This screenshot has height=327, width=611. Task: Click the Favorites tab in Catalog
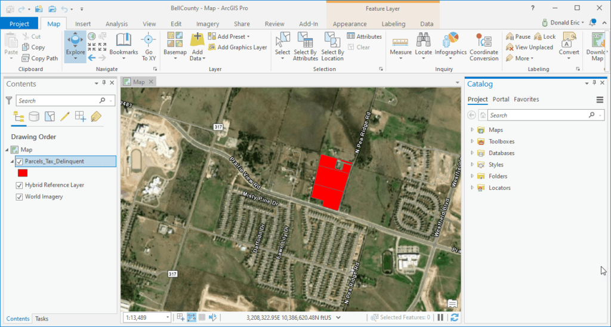(526, 100)
